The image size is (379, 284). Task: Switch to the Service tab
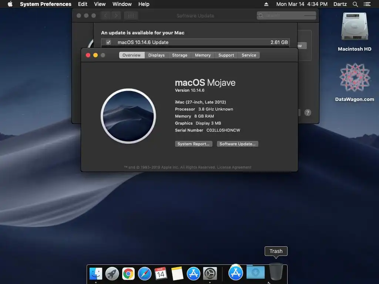tap(249, 55)
